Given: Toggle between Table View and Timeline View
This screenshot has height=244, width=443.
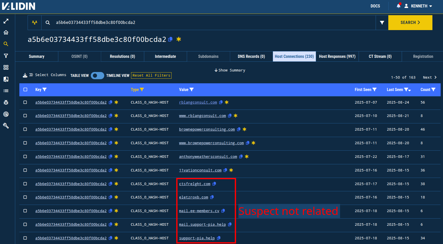Looking at the screenshot, I should [97, 76].
